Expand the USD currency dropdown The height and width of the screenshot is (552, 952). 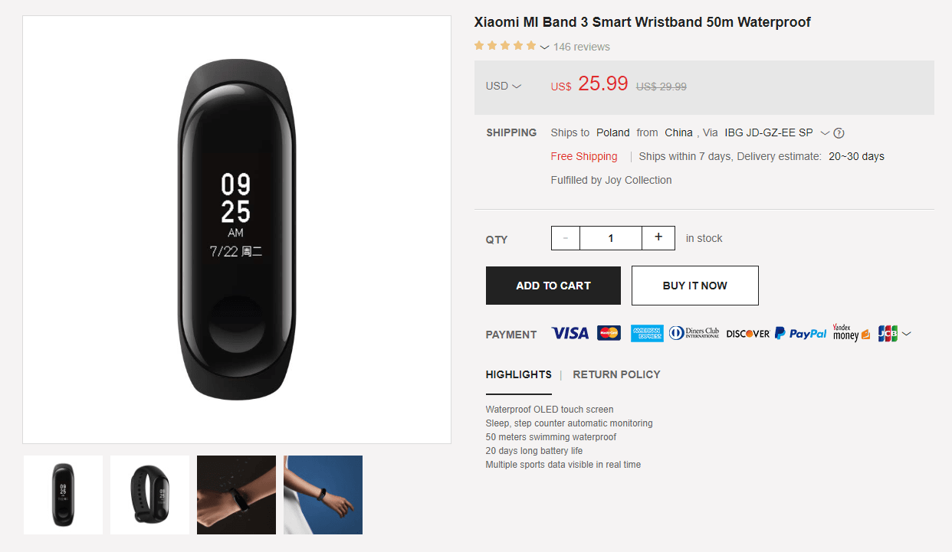[x=504, y=87]
